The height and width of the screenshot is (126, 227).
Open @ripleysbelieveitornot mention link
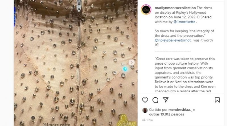pos(173,40)
